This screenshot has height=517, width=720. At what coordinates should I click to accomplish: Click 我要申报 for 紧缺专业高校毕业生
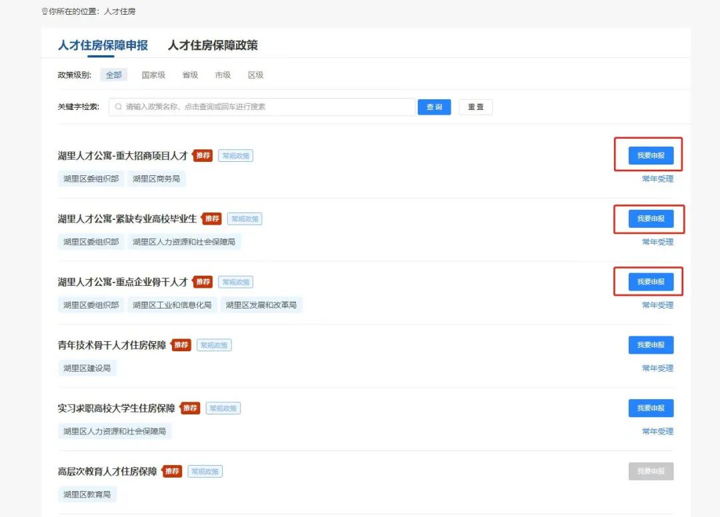(x=651, y=219)
